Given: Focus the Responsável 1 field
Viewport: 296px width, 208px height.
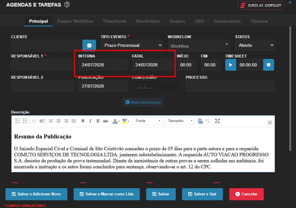Looking at the screenshot, I should [42, 65].
